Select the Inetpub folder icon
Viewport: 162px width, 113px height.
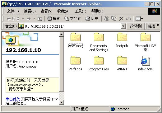click(122, 37)
